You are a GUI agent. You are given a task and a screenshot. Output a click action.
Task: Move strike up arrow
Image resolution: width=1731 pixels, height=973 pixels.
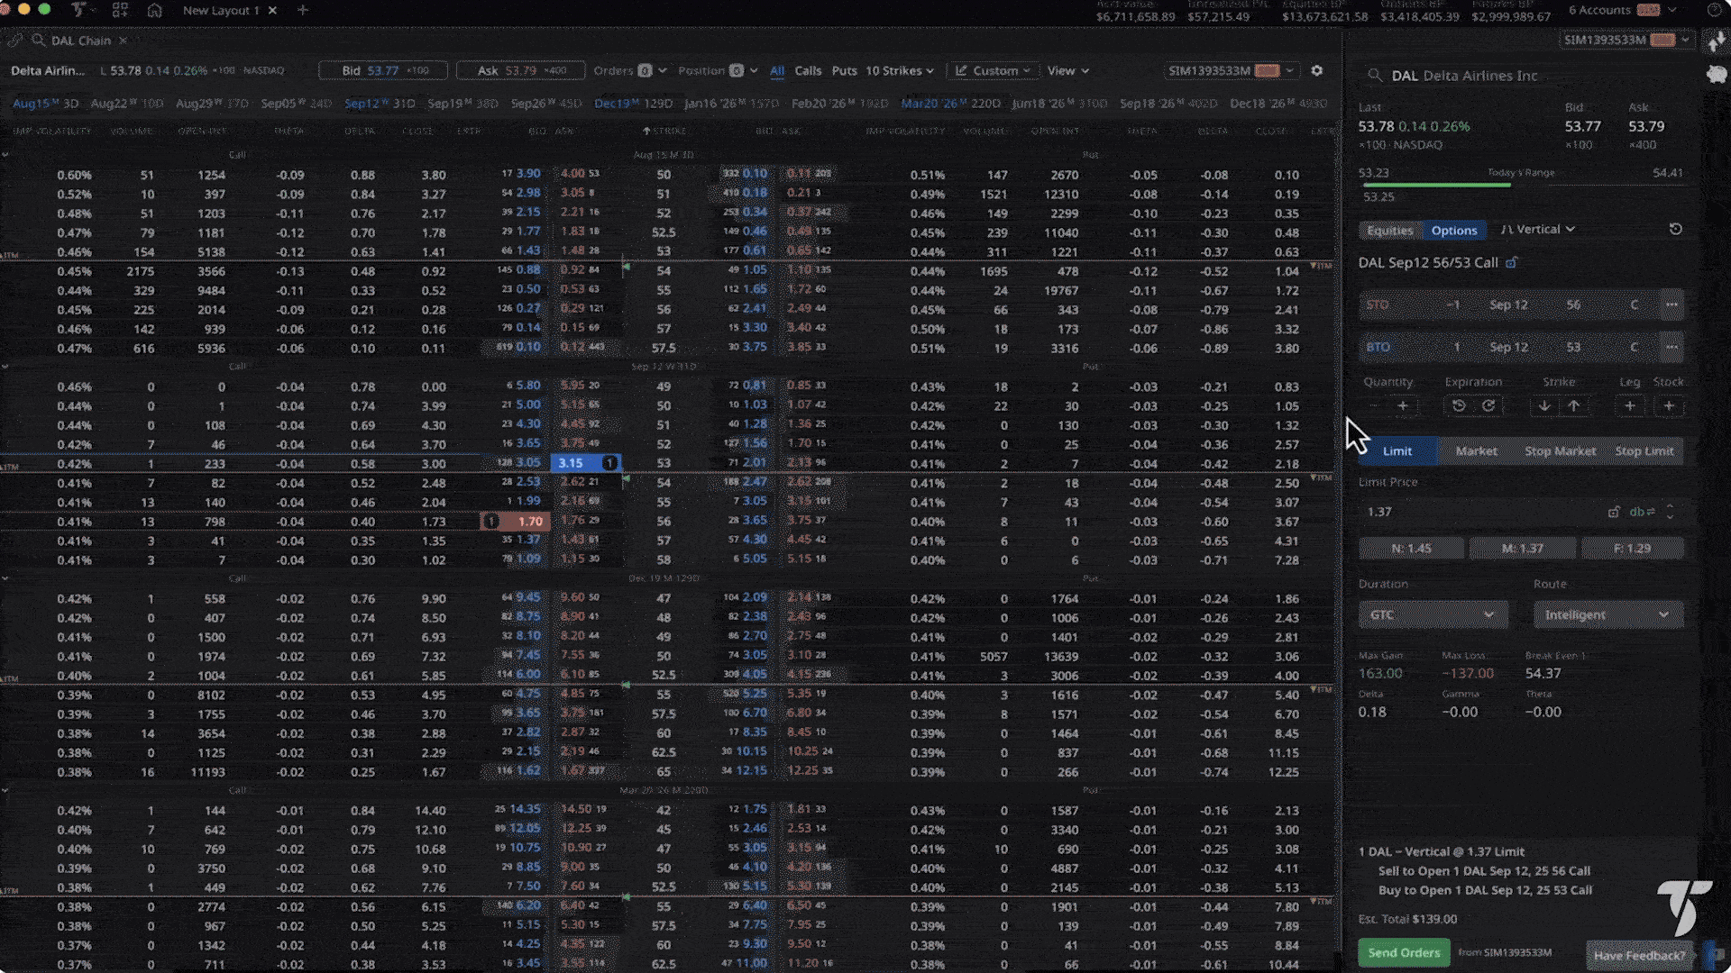pyautogui.click(x=1574, y=406)
